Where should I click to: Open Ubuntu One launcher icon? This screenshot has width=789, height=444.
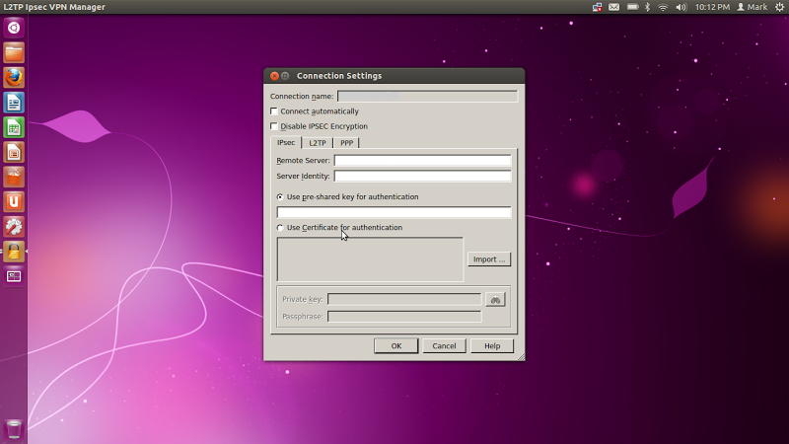tap(14, 202)
